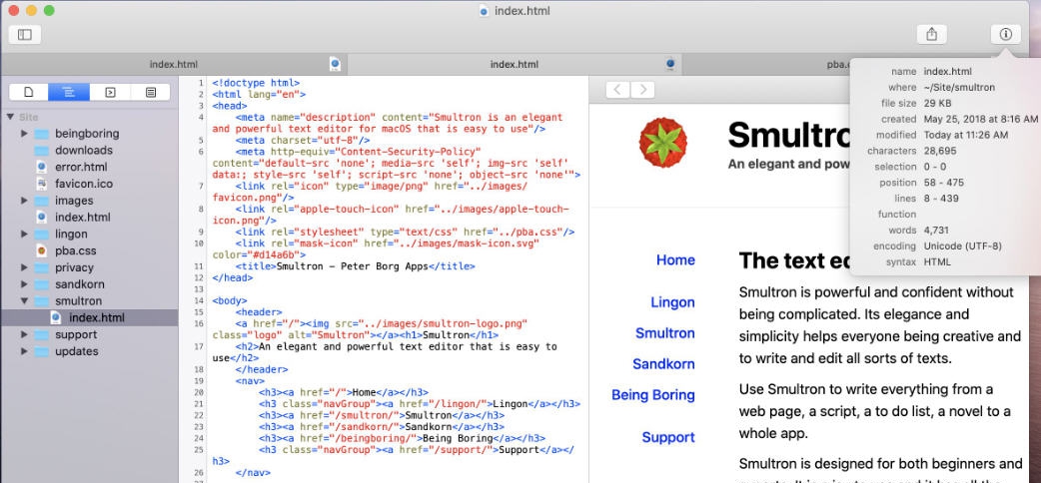Open the Sandkorn link in preview

(664, 363)
